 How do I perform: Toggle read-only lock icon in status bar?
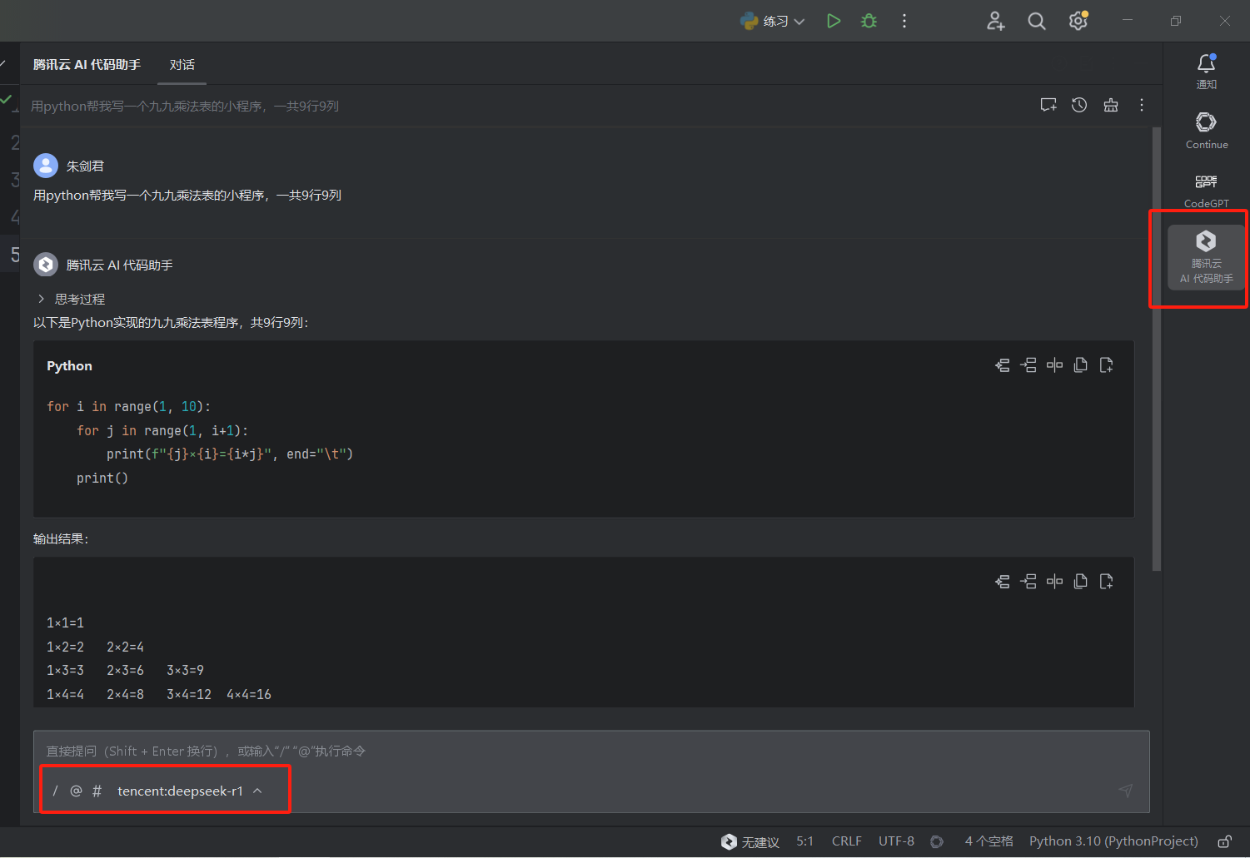pos(1225,841)
